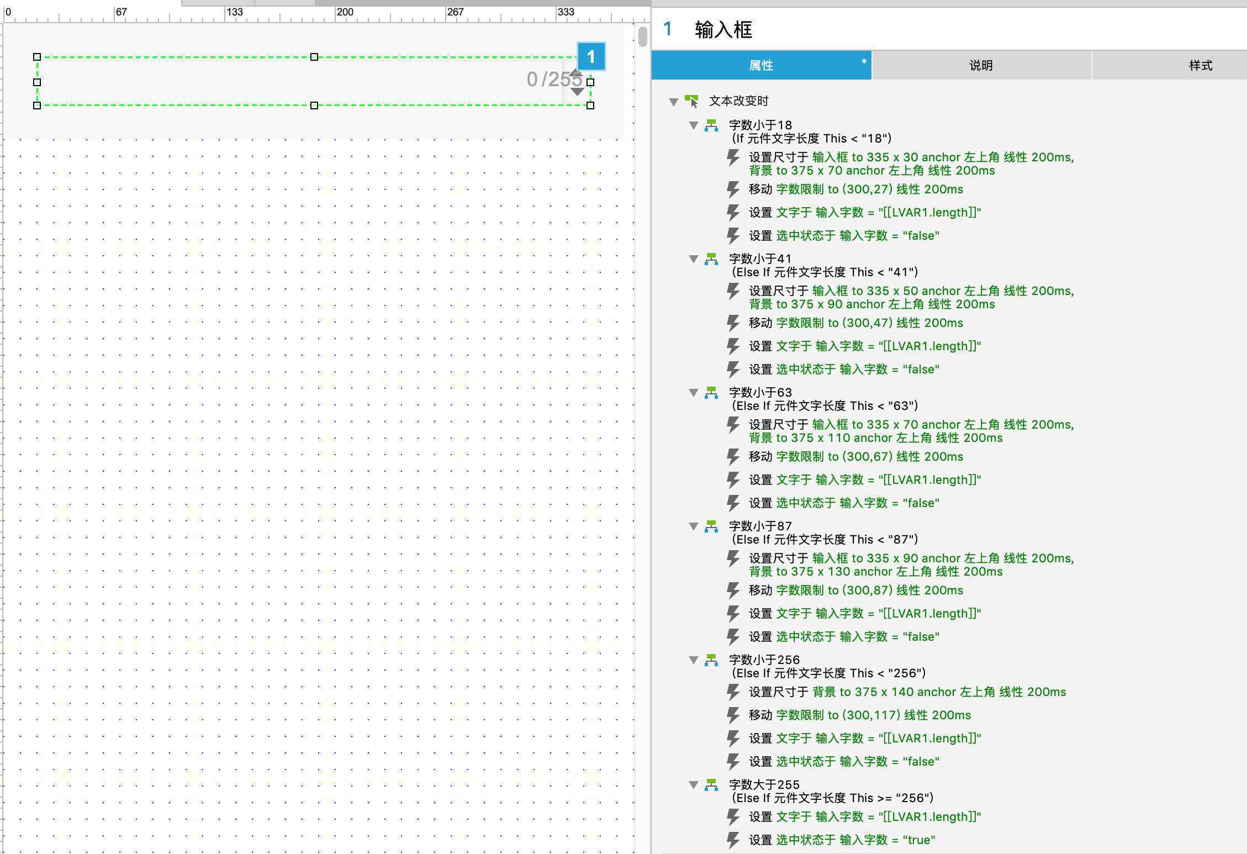
Task: Collapse the 字数小于41 case
Action: 694,259
